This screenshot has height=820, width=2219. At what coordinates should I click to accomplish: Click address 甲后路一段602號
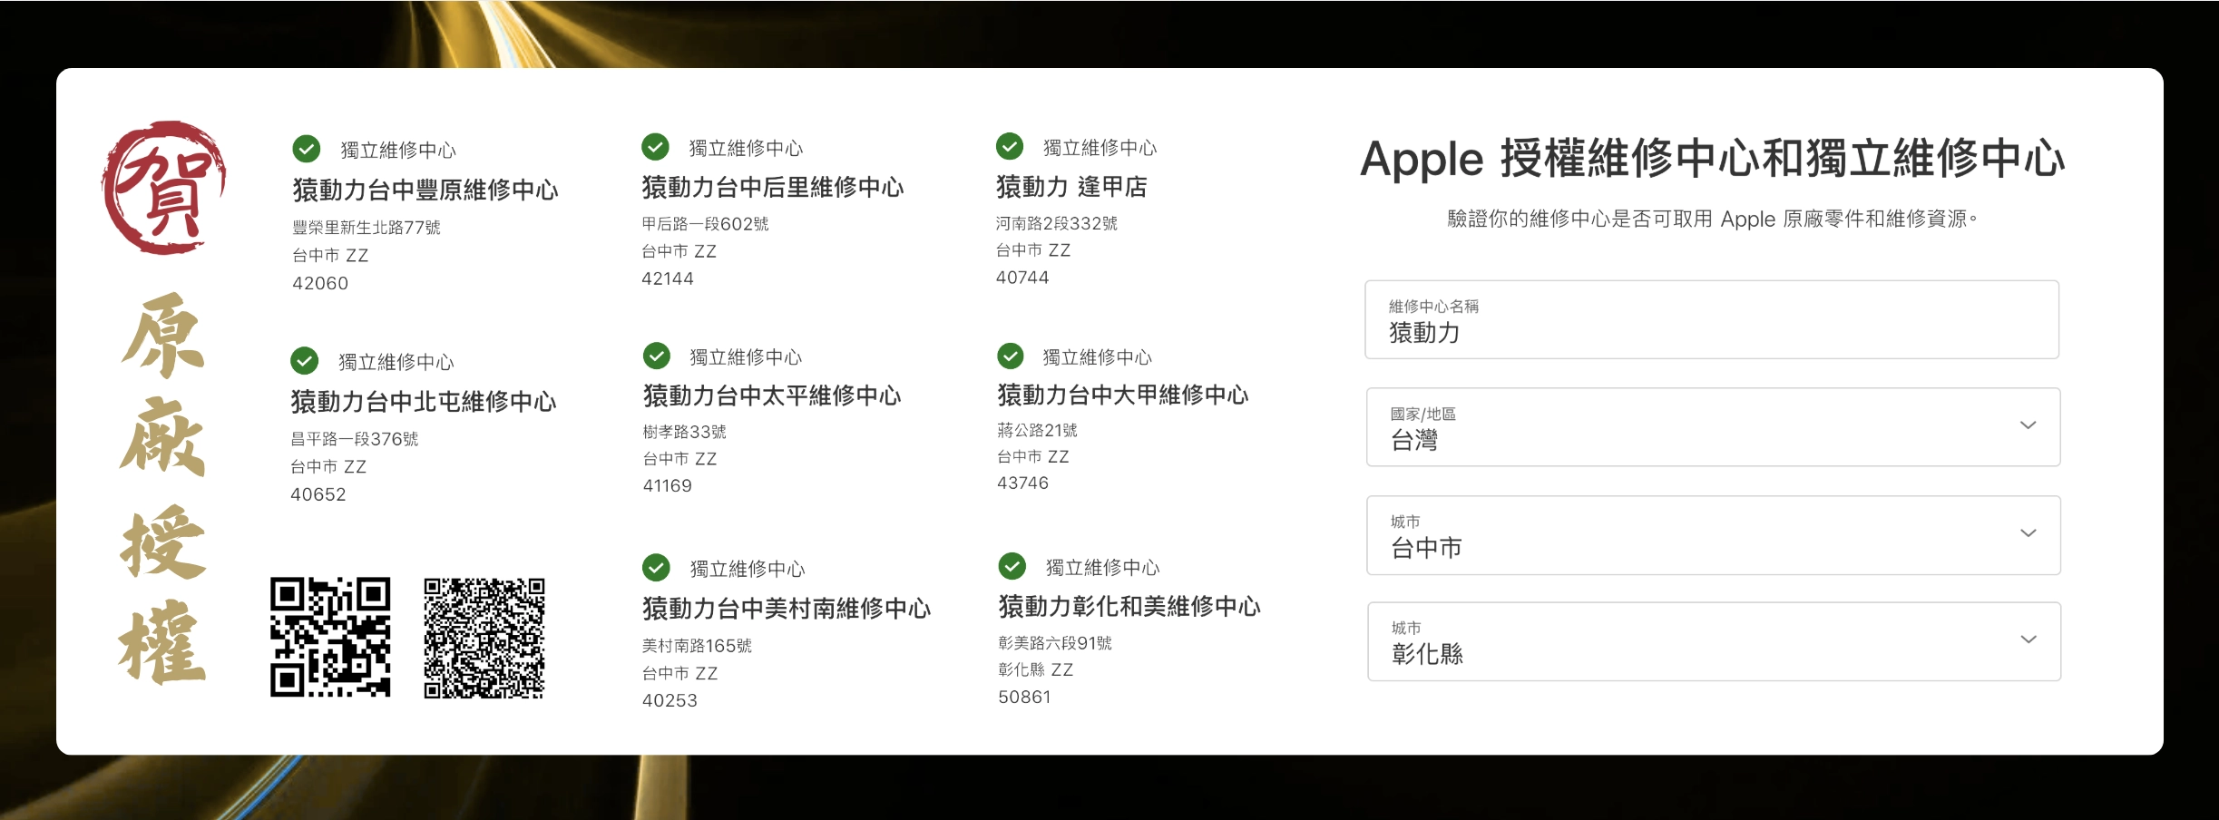705,224
